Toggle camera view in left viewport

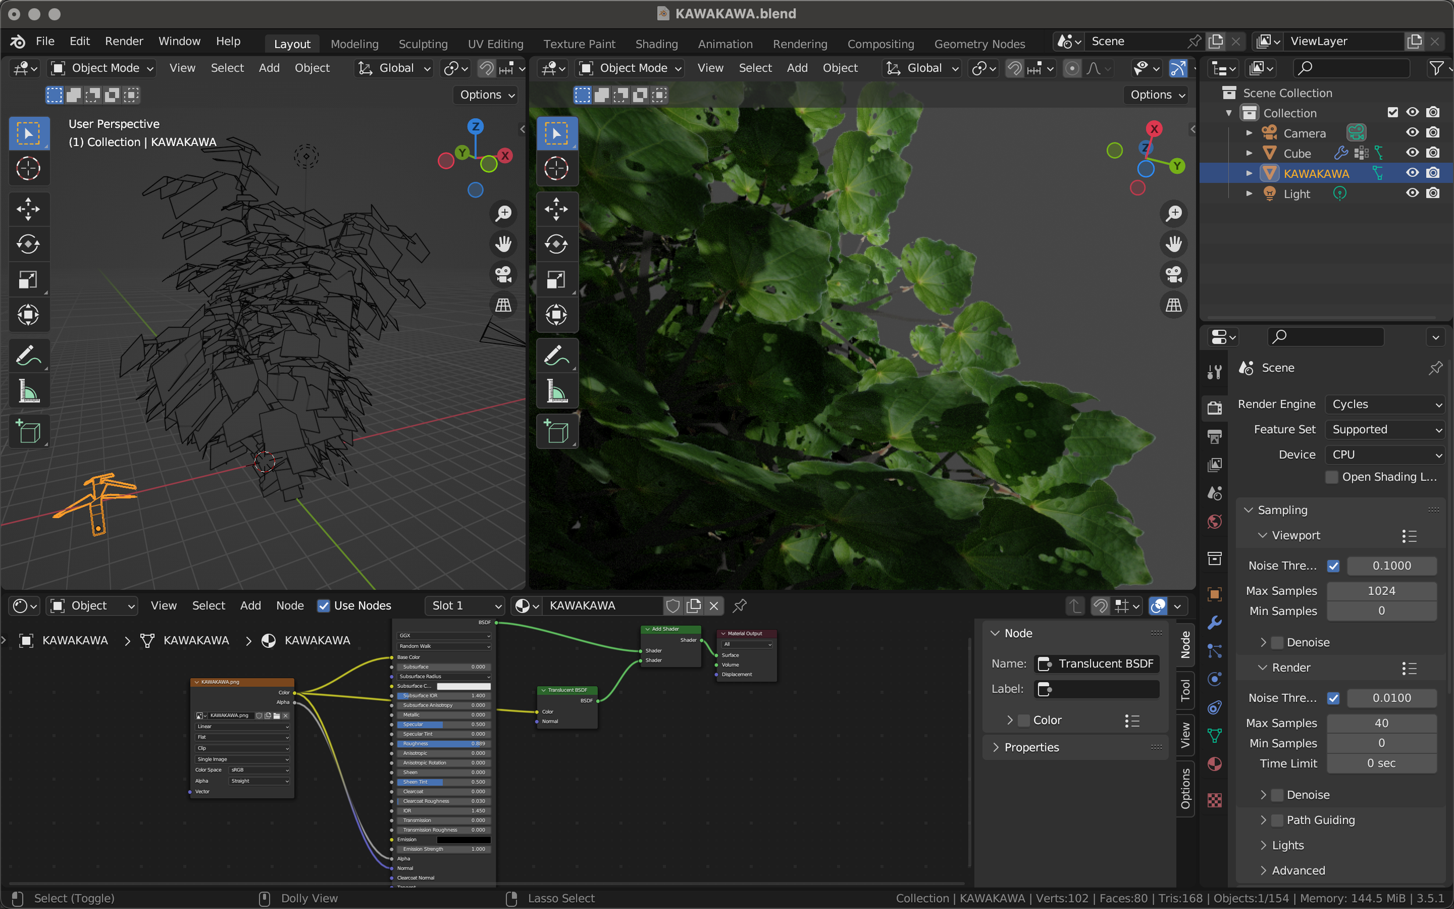click(x=503, y=275)
